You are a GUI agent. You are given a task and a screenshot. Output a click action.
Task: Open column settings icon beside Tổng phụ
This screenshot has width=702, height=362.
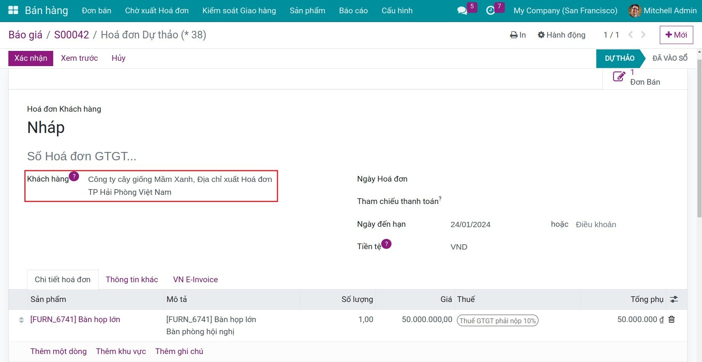coord(674,299)
